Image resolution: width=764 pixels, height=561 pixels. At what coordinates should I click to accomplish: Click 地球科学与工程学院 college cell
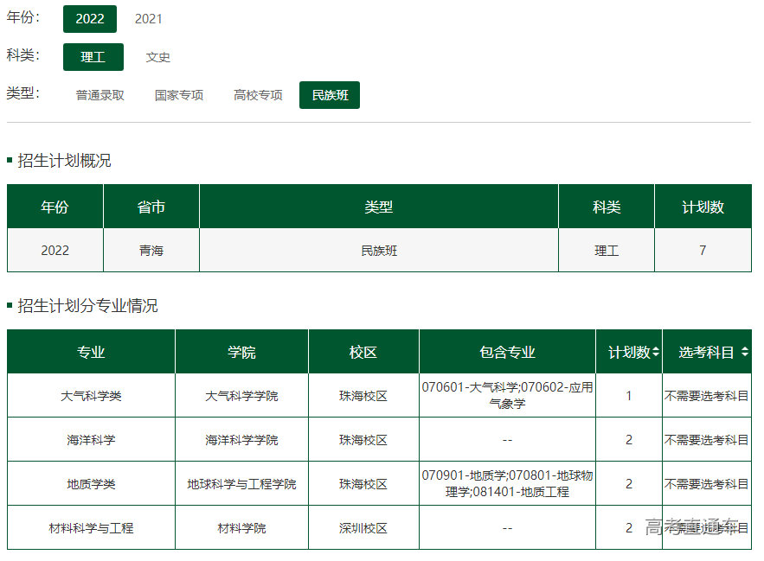click(x=241, y=484)
